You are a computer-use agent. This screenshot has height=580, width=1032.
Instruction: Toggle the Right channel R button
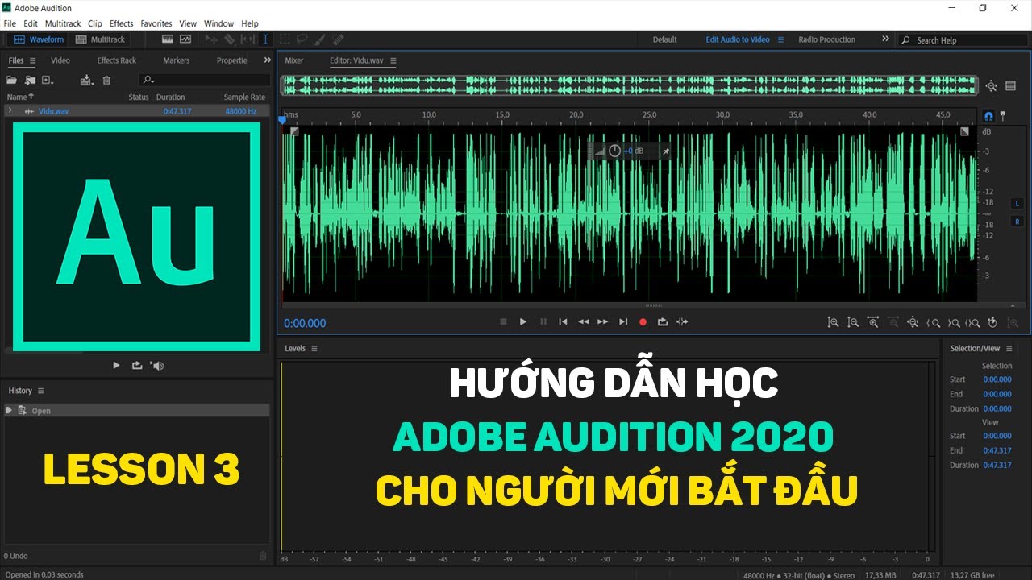click(x=1017, y=222)
